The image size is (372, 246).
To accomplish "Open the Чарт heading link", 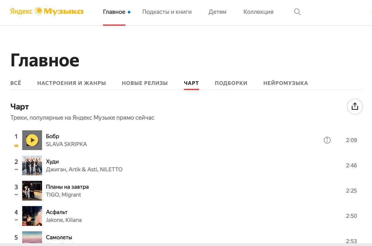I will pos(19,107).
